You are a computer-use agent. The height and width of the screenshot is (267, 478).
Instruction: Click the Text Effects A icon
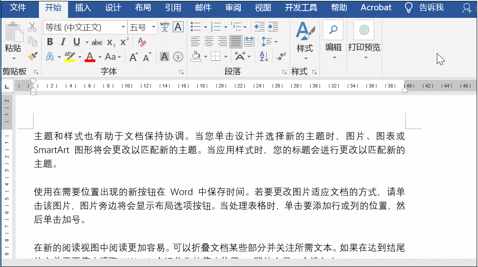pyautogui.click(x=50, y=57)
